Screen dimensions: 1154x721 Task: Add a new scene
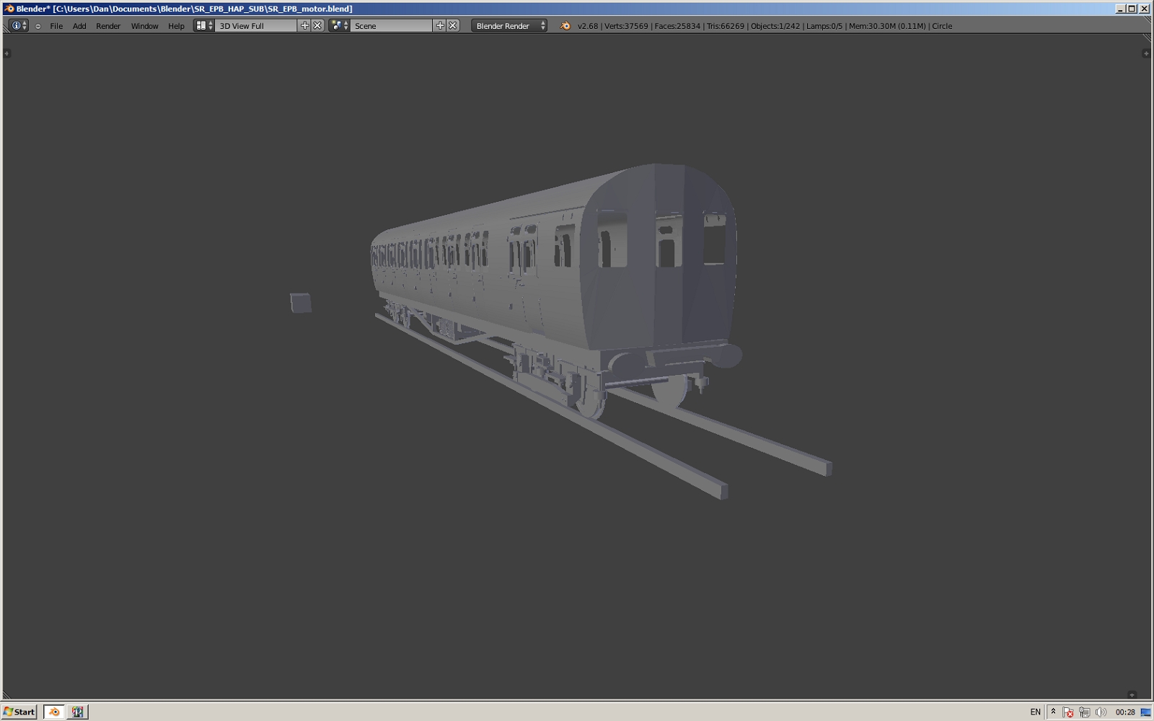click(x=440, y=26)
